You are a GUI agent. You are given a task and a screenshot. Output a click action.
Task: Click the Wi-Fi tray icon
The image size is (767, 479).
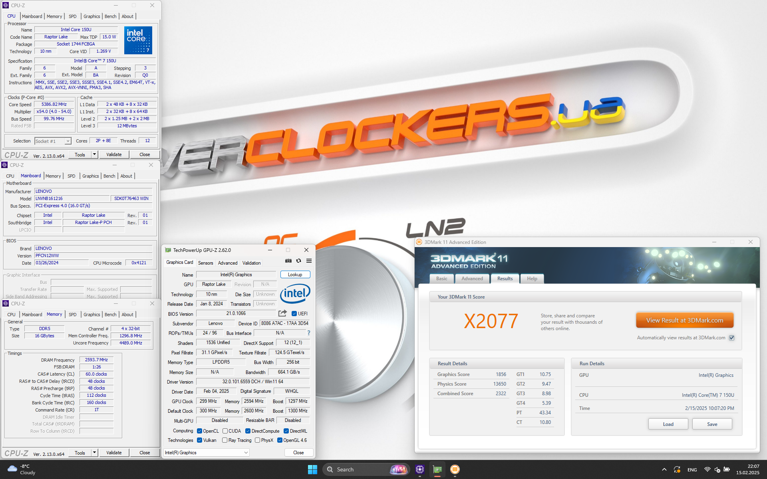[707, 469]
